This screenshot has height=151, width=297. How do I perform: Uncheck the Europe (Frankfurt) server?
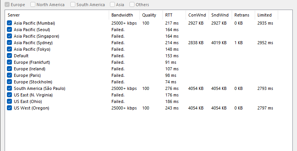[10, 62]
